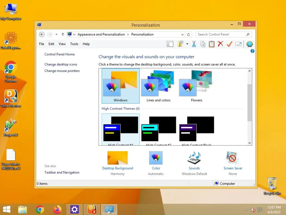Refresh the Personalization window
Viewport: 286px width, 215px height.
point(189,34)
